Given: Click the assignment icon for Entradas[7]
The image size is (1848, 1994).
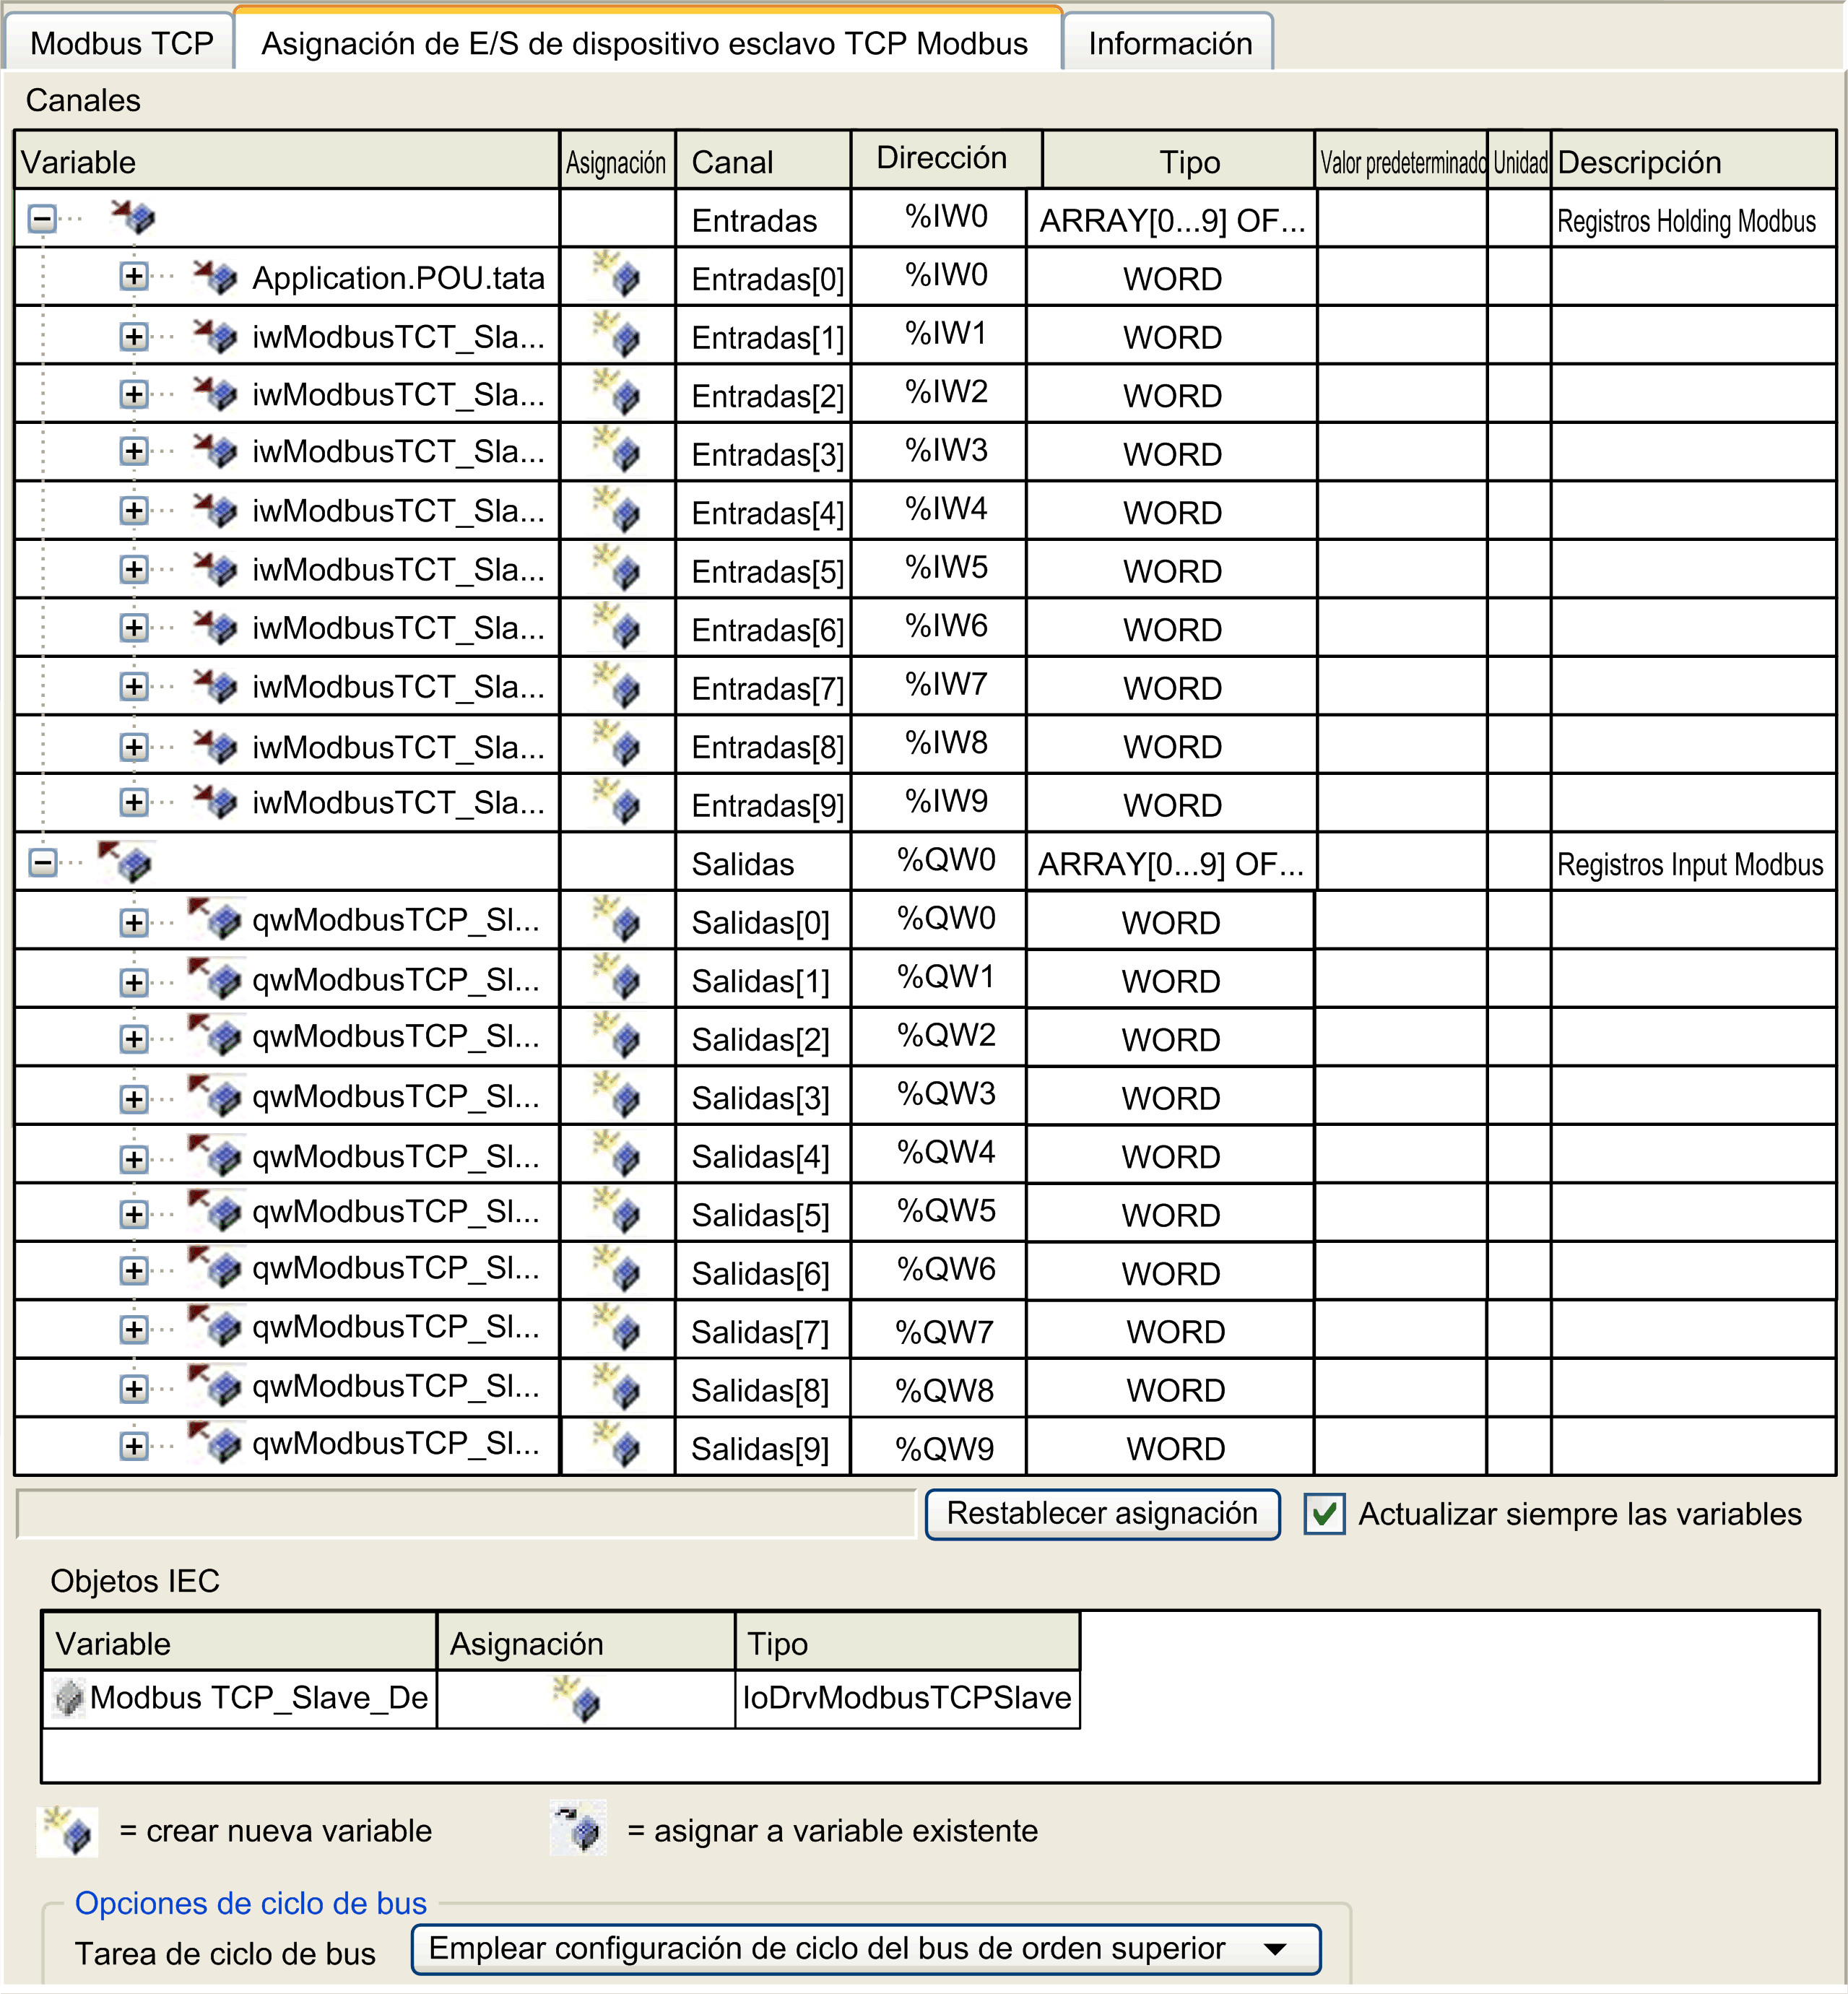Looking at the screenshot, I should pyautogui.click(x=616, y=685).
